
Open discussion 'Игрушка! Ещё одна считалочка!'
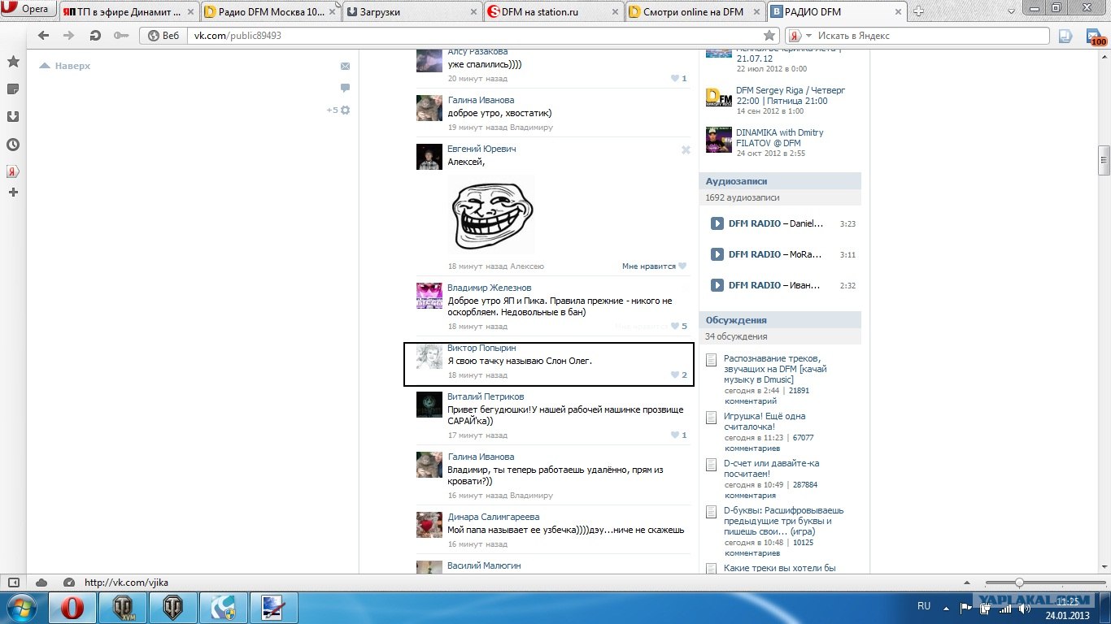[765, 421]
